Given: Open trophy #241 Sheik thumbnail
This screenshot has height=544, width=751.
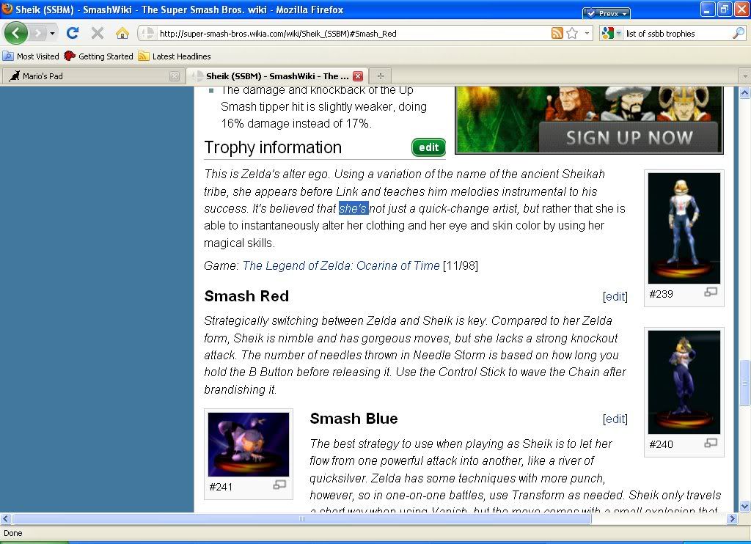Looking at the screenshot, I should tap(249, 444).
